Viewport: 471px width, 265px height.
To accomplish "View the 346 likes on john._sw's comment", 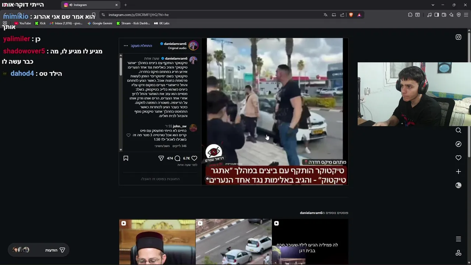I will 179,146.
